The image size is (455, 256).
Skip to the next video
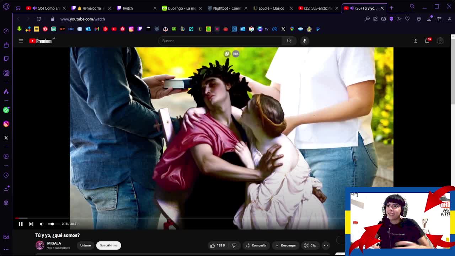(x=31, y=224)
